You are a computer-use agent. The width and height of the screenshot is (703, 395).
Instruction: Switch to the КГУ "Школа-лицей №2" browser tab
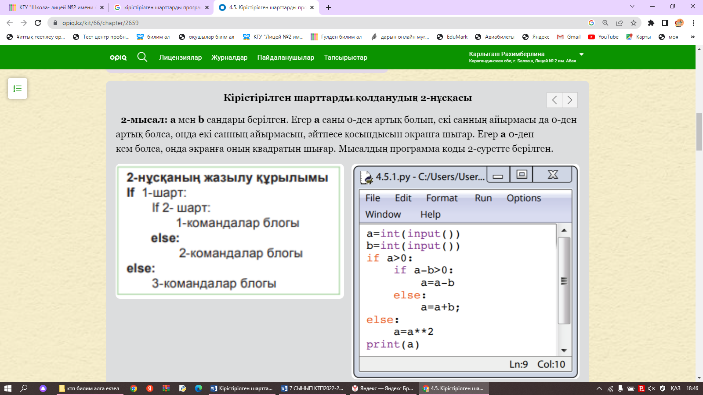tap(55, 7)
